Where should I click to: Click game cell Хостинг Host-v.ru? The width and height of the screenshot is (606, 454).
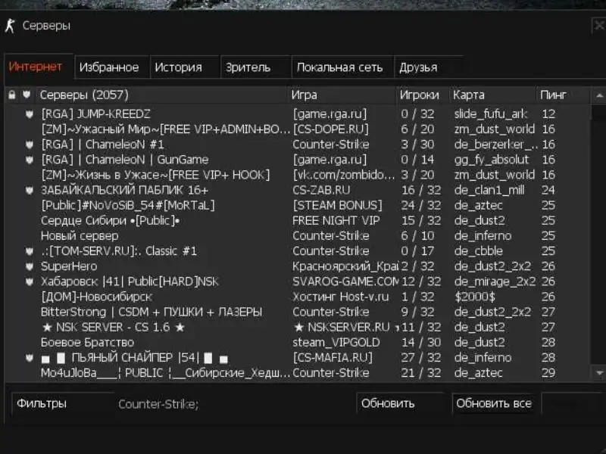(x=340, y=297)
